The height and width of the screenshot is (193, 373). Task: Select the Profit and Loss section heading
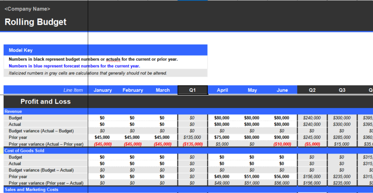click(46, 102)
